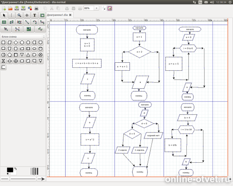
Task: Open the line style selector button
Action: (23, 179)
